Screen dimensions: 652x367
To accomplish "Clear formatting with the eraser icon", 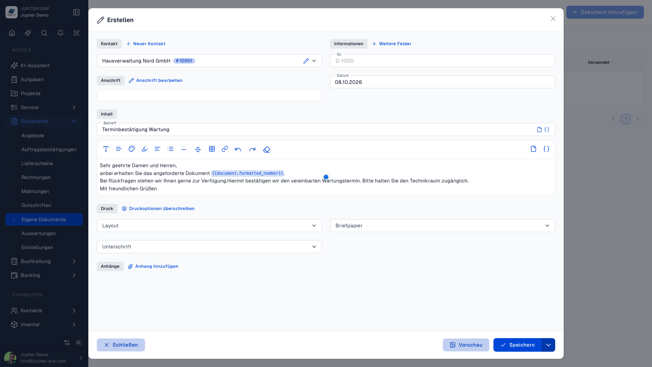I will tap(267, 149).
